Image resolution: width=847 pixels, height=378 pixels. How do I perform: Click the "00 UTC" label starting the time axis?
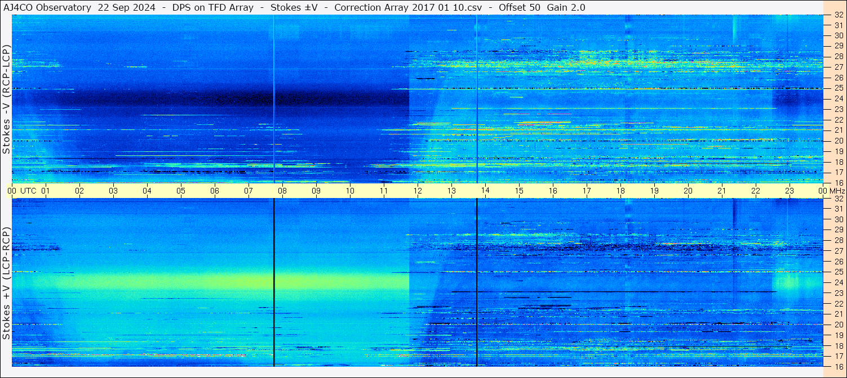[21, 191]
